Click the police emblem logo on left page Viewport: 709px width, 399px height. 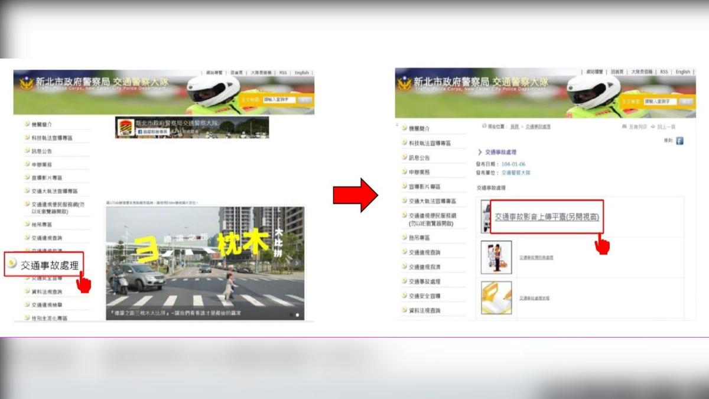click(x=26, y=83)
